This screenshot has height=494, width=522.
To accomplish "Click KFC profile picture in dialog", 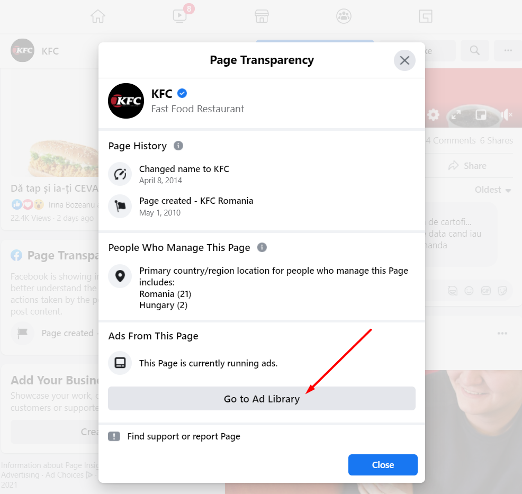I will [126, 101].
